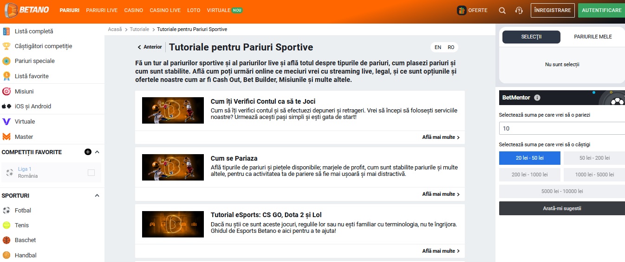Click the BetMentor banner
The height and width of the screenshot is (262, 625).
click(x=562, y=98)
